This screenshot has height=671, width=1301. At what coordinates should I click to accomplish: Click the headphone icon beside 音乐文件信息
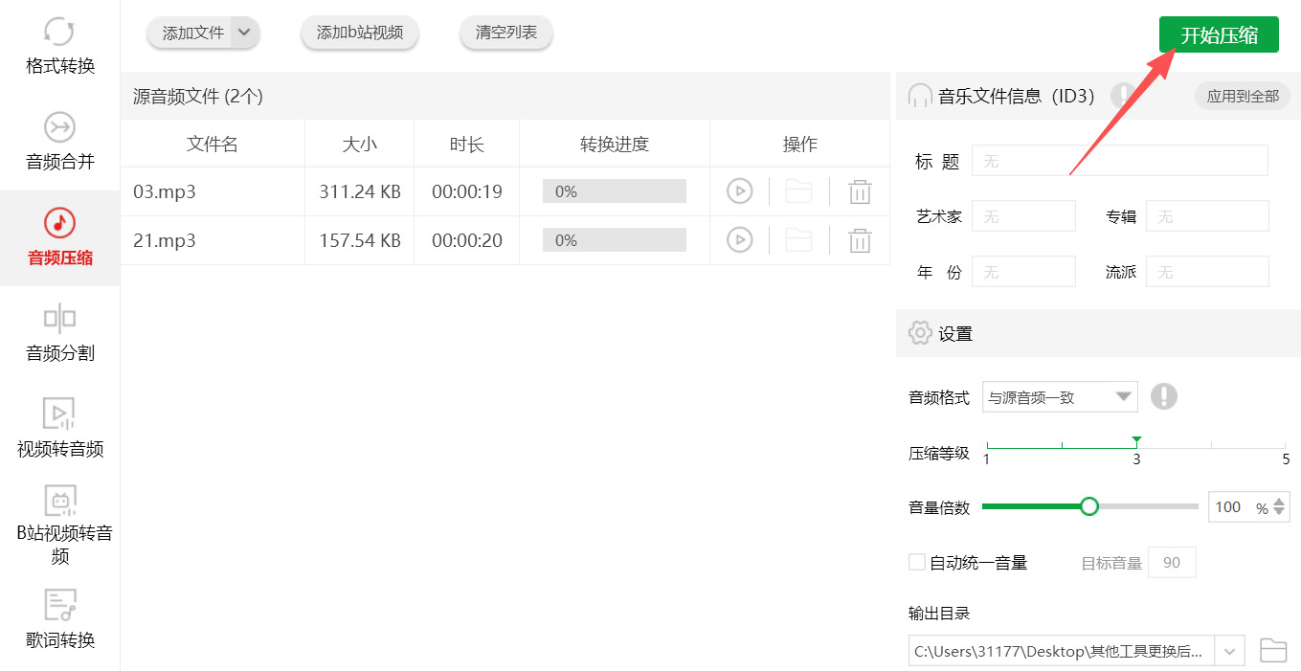[x=920, y=96]
